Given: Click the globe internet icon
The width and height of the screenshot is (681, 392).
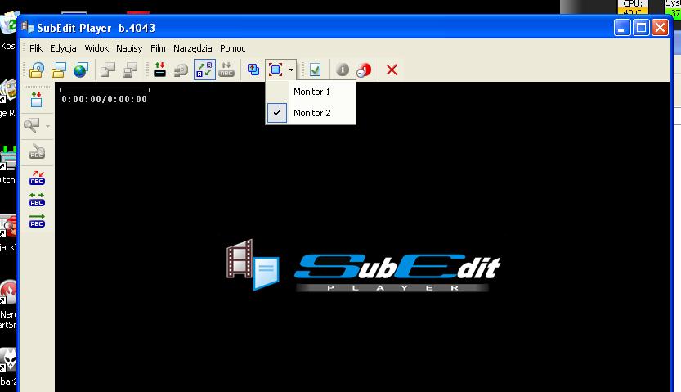Looking at the screenshot, I should tap(80, 70).
